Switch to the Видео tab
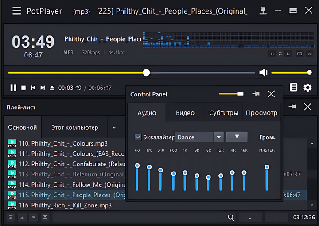Viewport: 319px width, 226px height. tap(185, 113)
